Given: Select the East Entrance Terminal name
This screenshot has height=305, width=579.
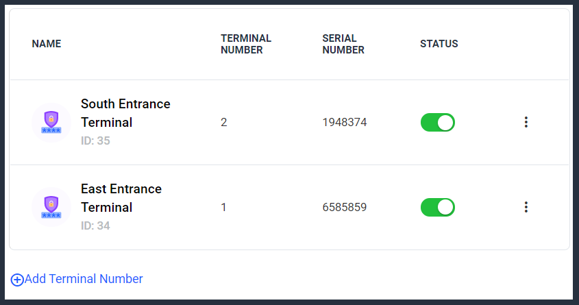Looking at the screenshot, I should (x=121, y=198).
